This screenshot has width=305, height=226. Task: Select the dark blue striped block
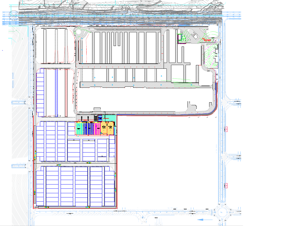pyautogui.click(x=87, y=128)
